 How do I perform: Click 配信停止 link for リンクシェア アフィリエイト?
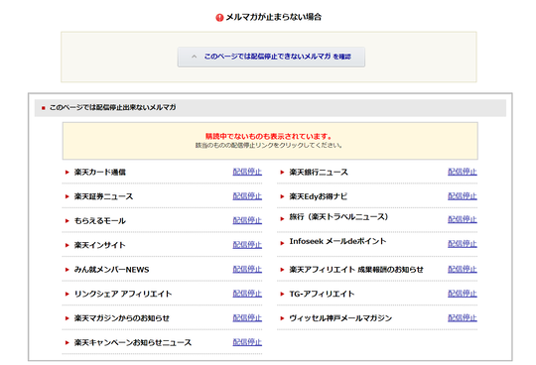pos(247,294)
